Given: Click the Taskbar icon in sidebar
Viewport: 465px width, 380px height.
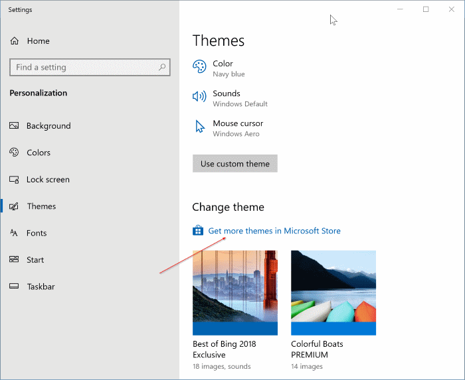Looking at the screenshot, I should [14, 286].
